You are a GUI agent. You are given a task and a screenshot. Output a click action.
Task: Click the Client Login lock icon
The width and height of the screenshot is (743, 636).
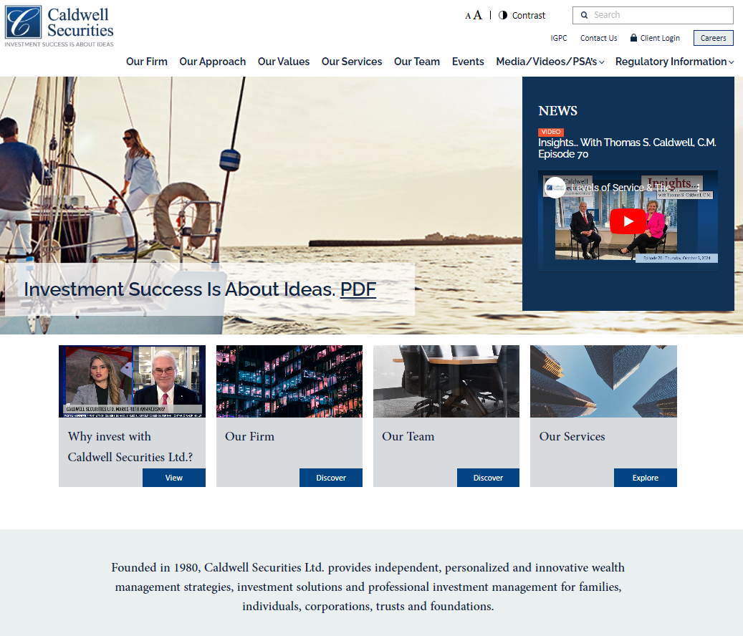tap(633, 37)
